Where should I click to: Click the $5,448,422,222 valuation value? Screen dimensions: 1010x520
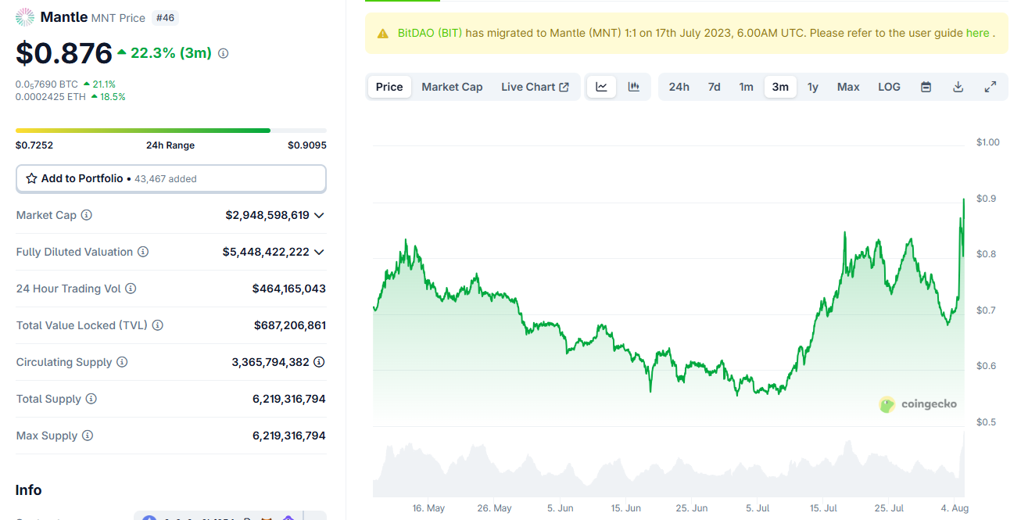tap(266, 252)
